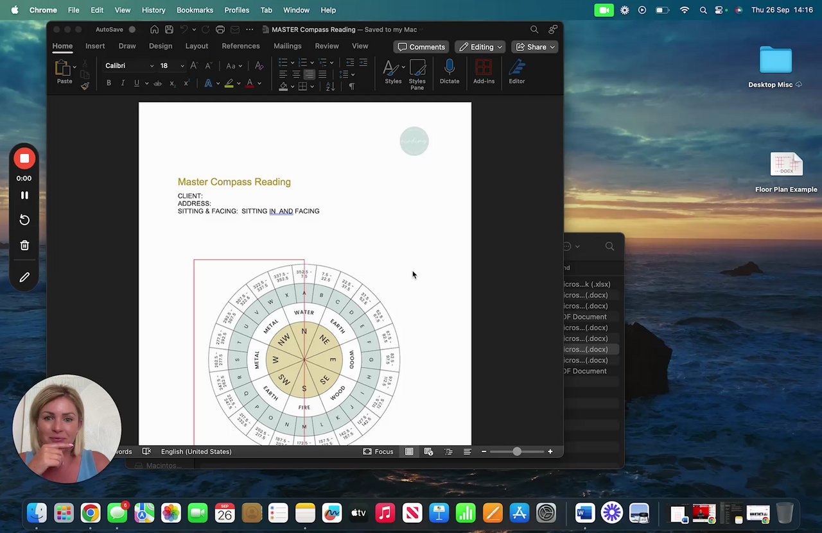The height and width of the screenshot is (533, 822).
Task: Expand the Multilevel list dropdown
Action: [332, 62]
